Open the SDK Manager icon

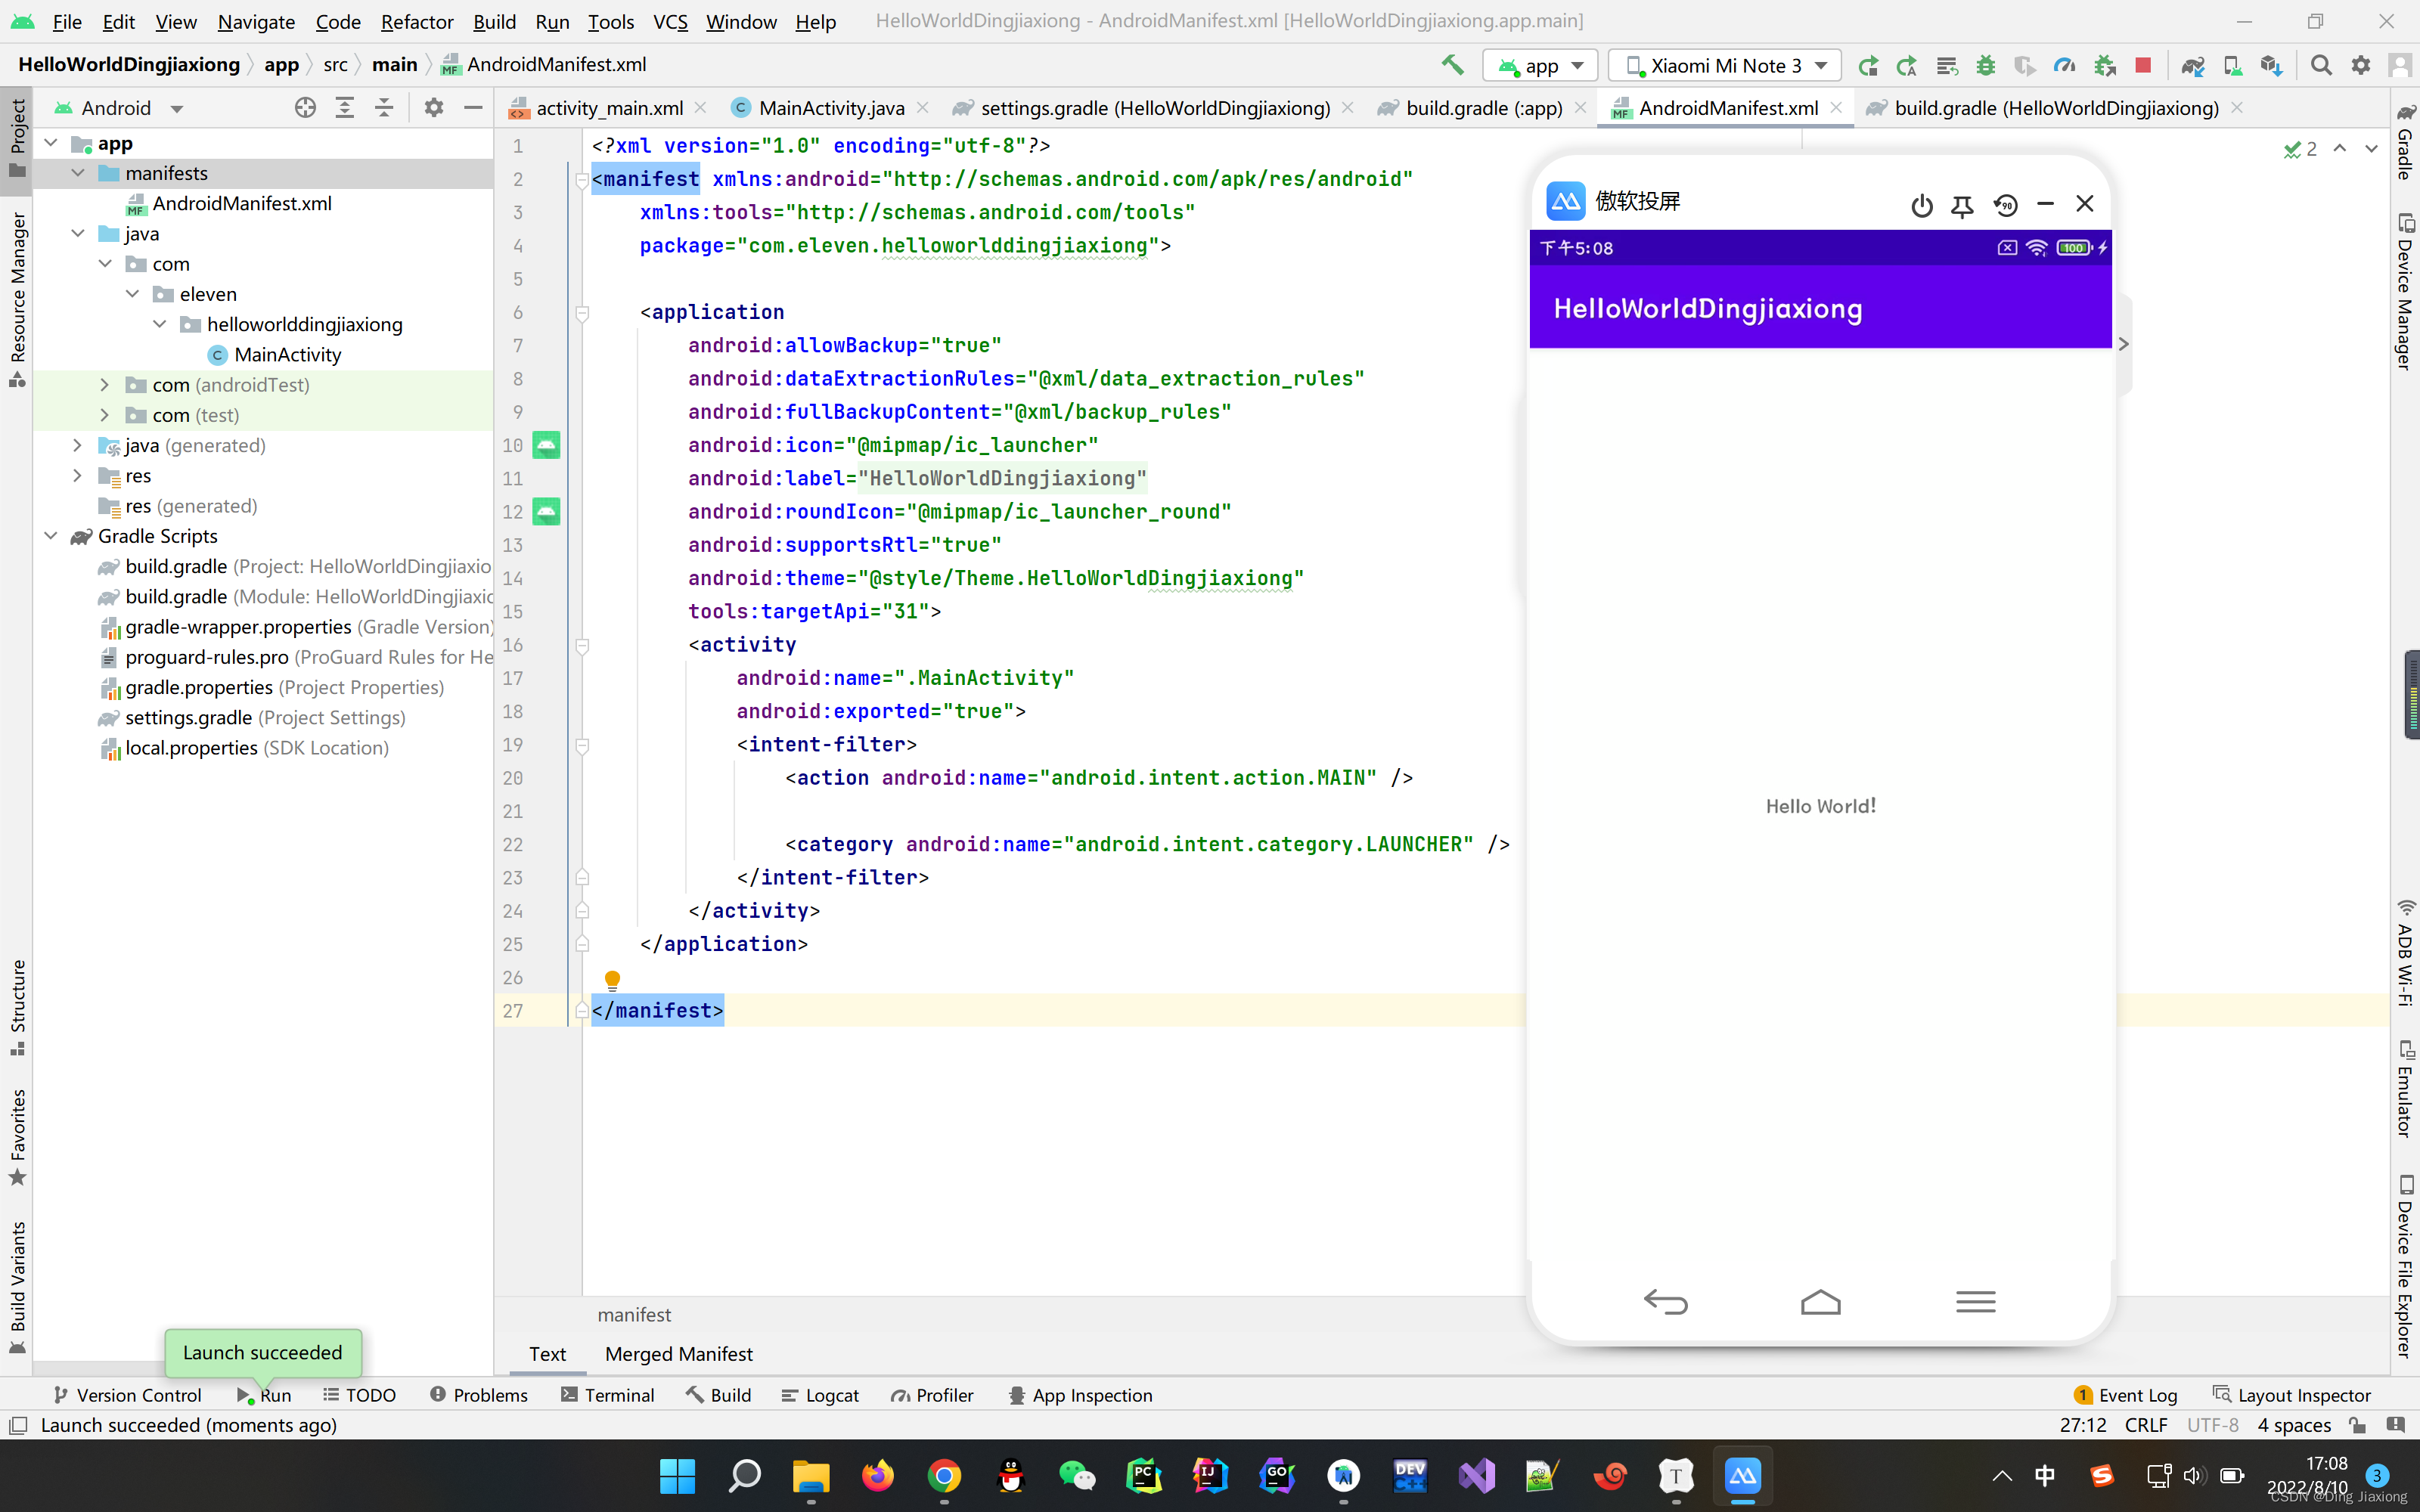(2271, 65)
